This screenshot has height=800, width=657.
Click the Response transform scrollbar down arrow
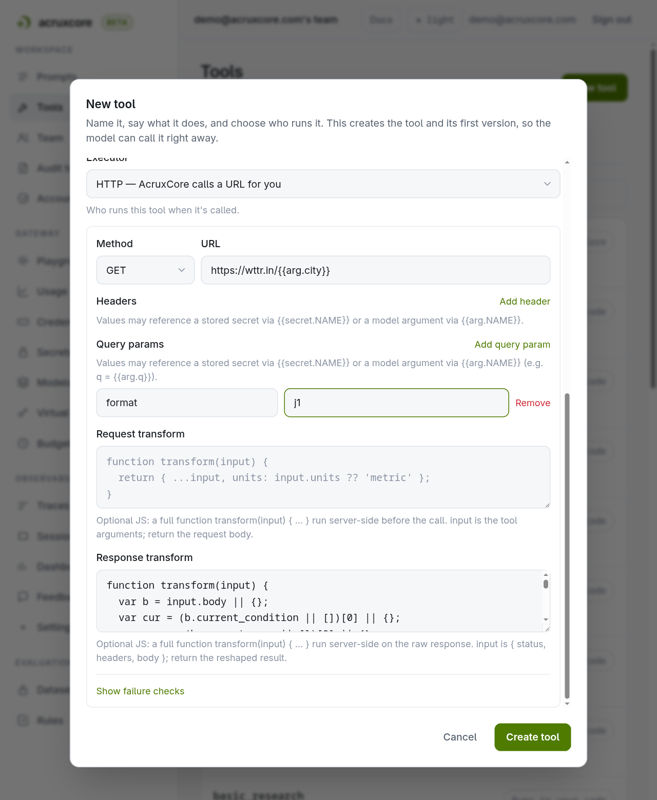[546, 619]
